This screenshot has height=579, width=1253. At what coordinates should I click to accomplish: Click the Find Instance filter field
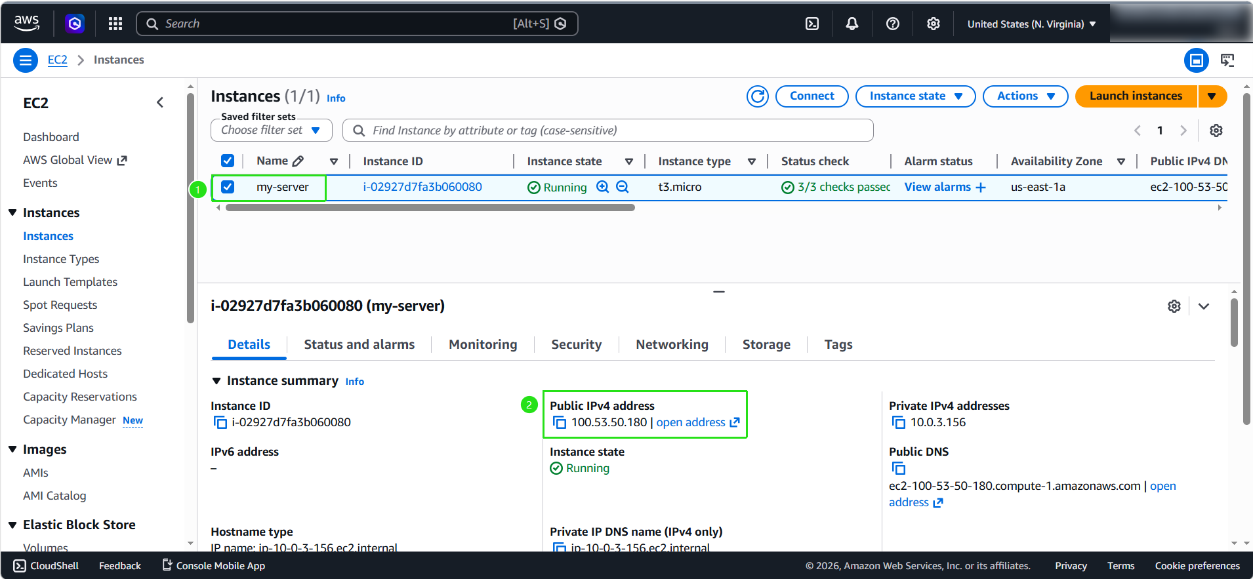click(x=608, y=130)
